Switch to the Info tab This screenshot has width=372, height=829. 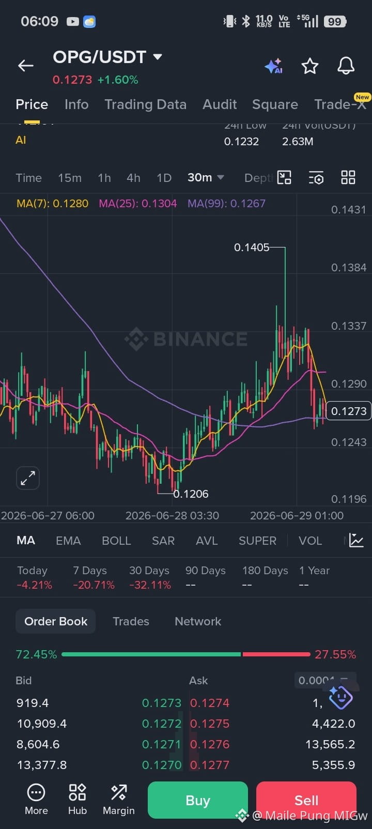(76, 104)
